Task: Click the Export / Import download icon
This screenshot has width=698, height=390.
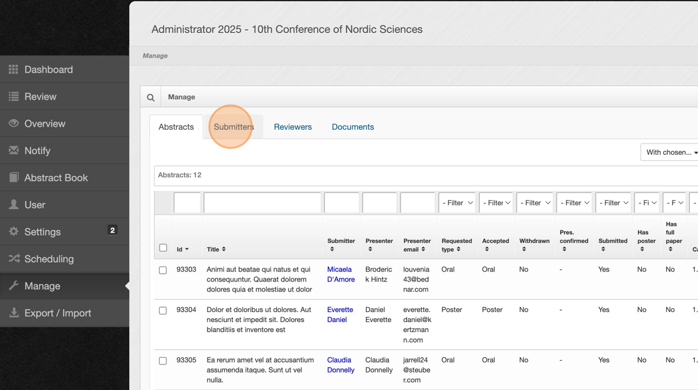Action: [x=14, y=313]
